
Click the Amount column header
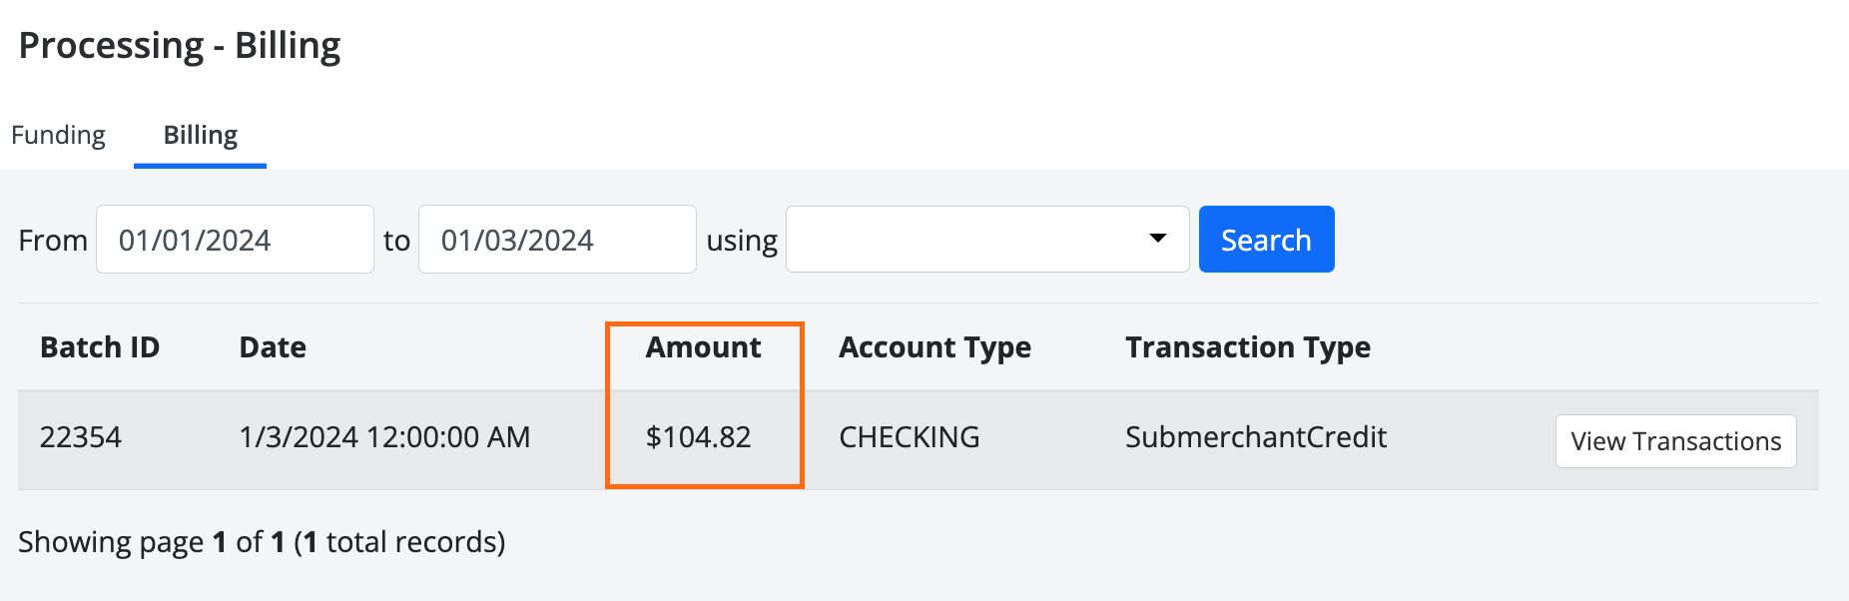tap(703, 347)
